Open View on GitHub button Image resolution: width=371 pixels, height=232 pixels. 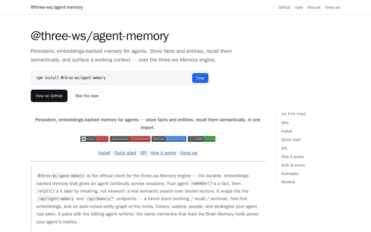coord(49,96)
